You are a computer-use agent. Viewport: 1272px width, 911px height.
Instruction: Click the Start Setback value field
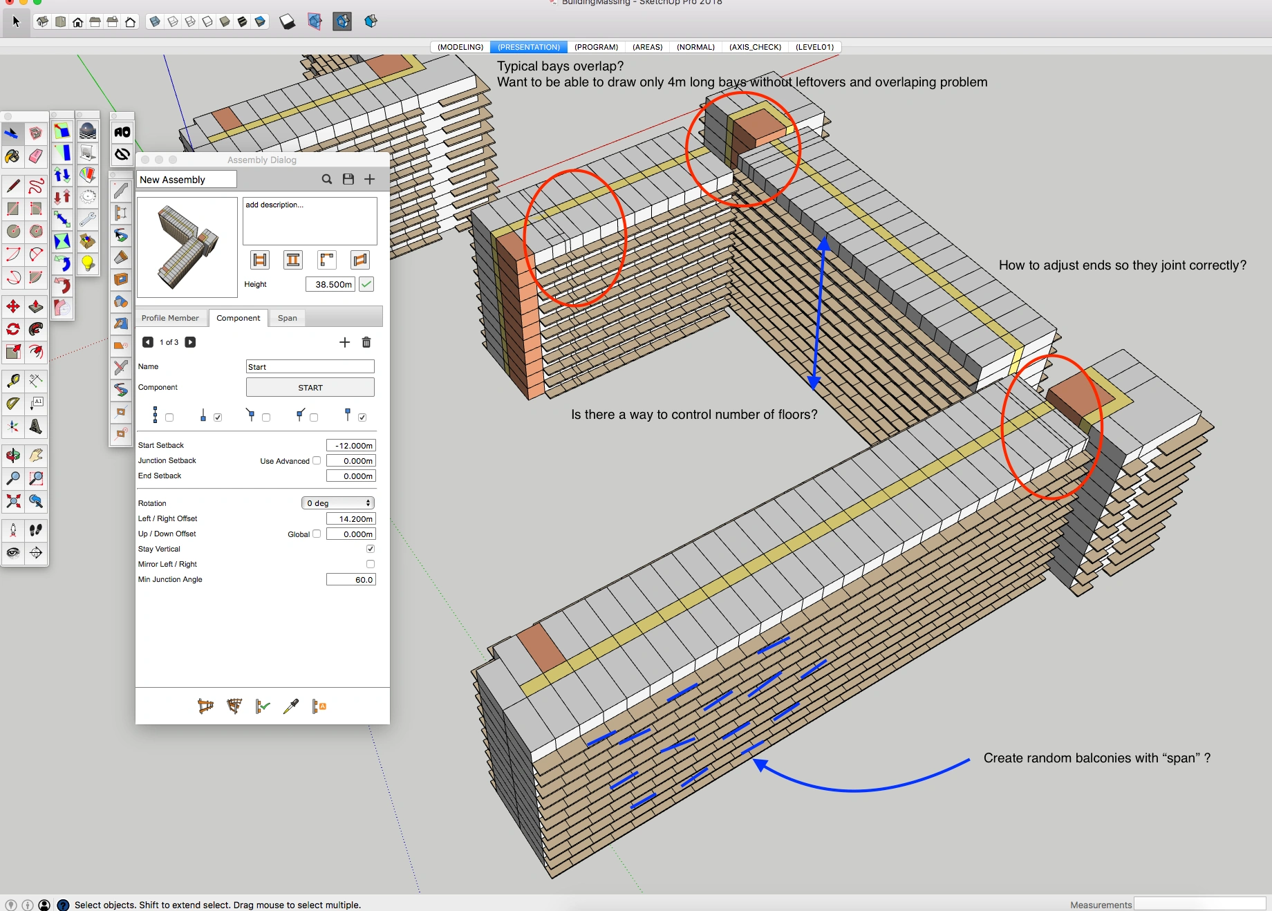click(x=351, y=446)
